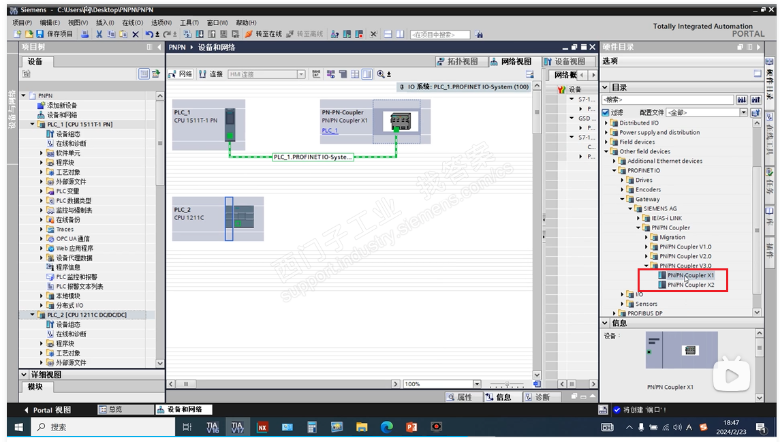Open the 在线(O) menu

[132, 22]
